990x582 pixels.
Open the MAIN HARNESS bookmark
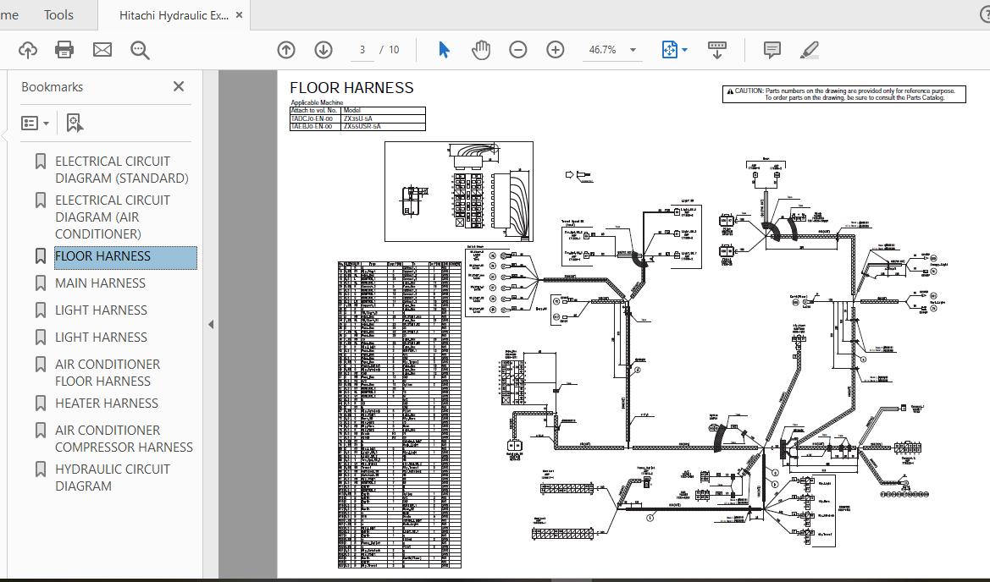[x=101, y=283]
